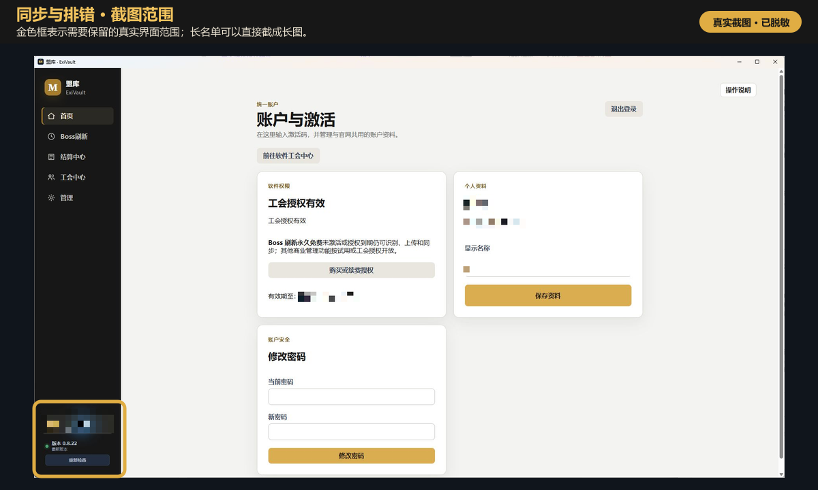Click the clock icon for Boss刷新
The width and height of the screenshot is (818, 490).
click(x=51, y=137)
